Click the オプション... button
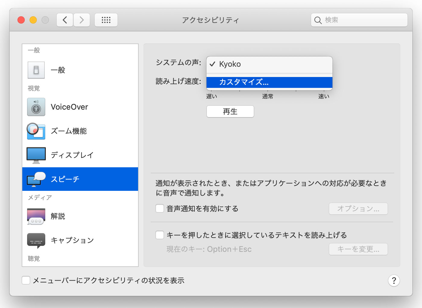Image resolution: width=422 pixels, height=308 pixels. coord(358,209)
